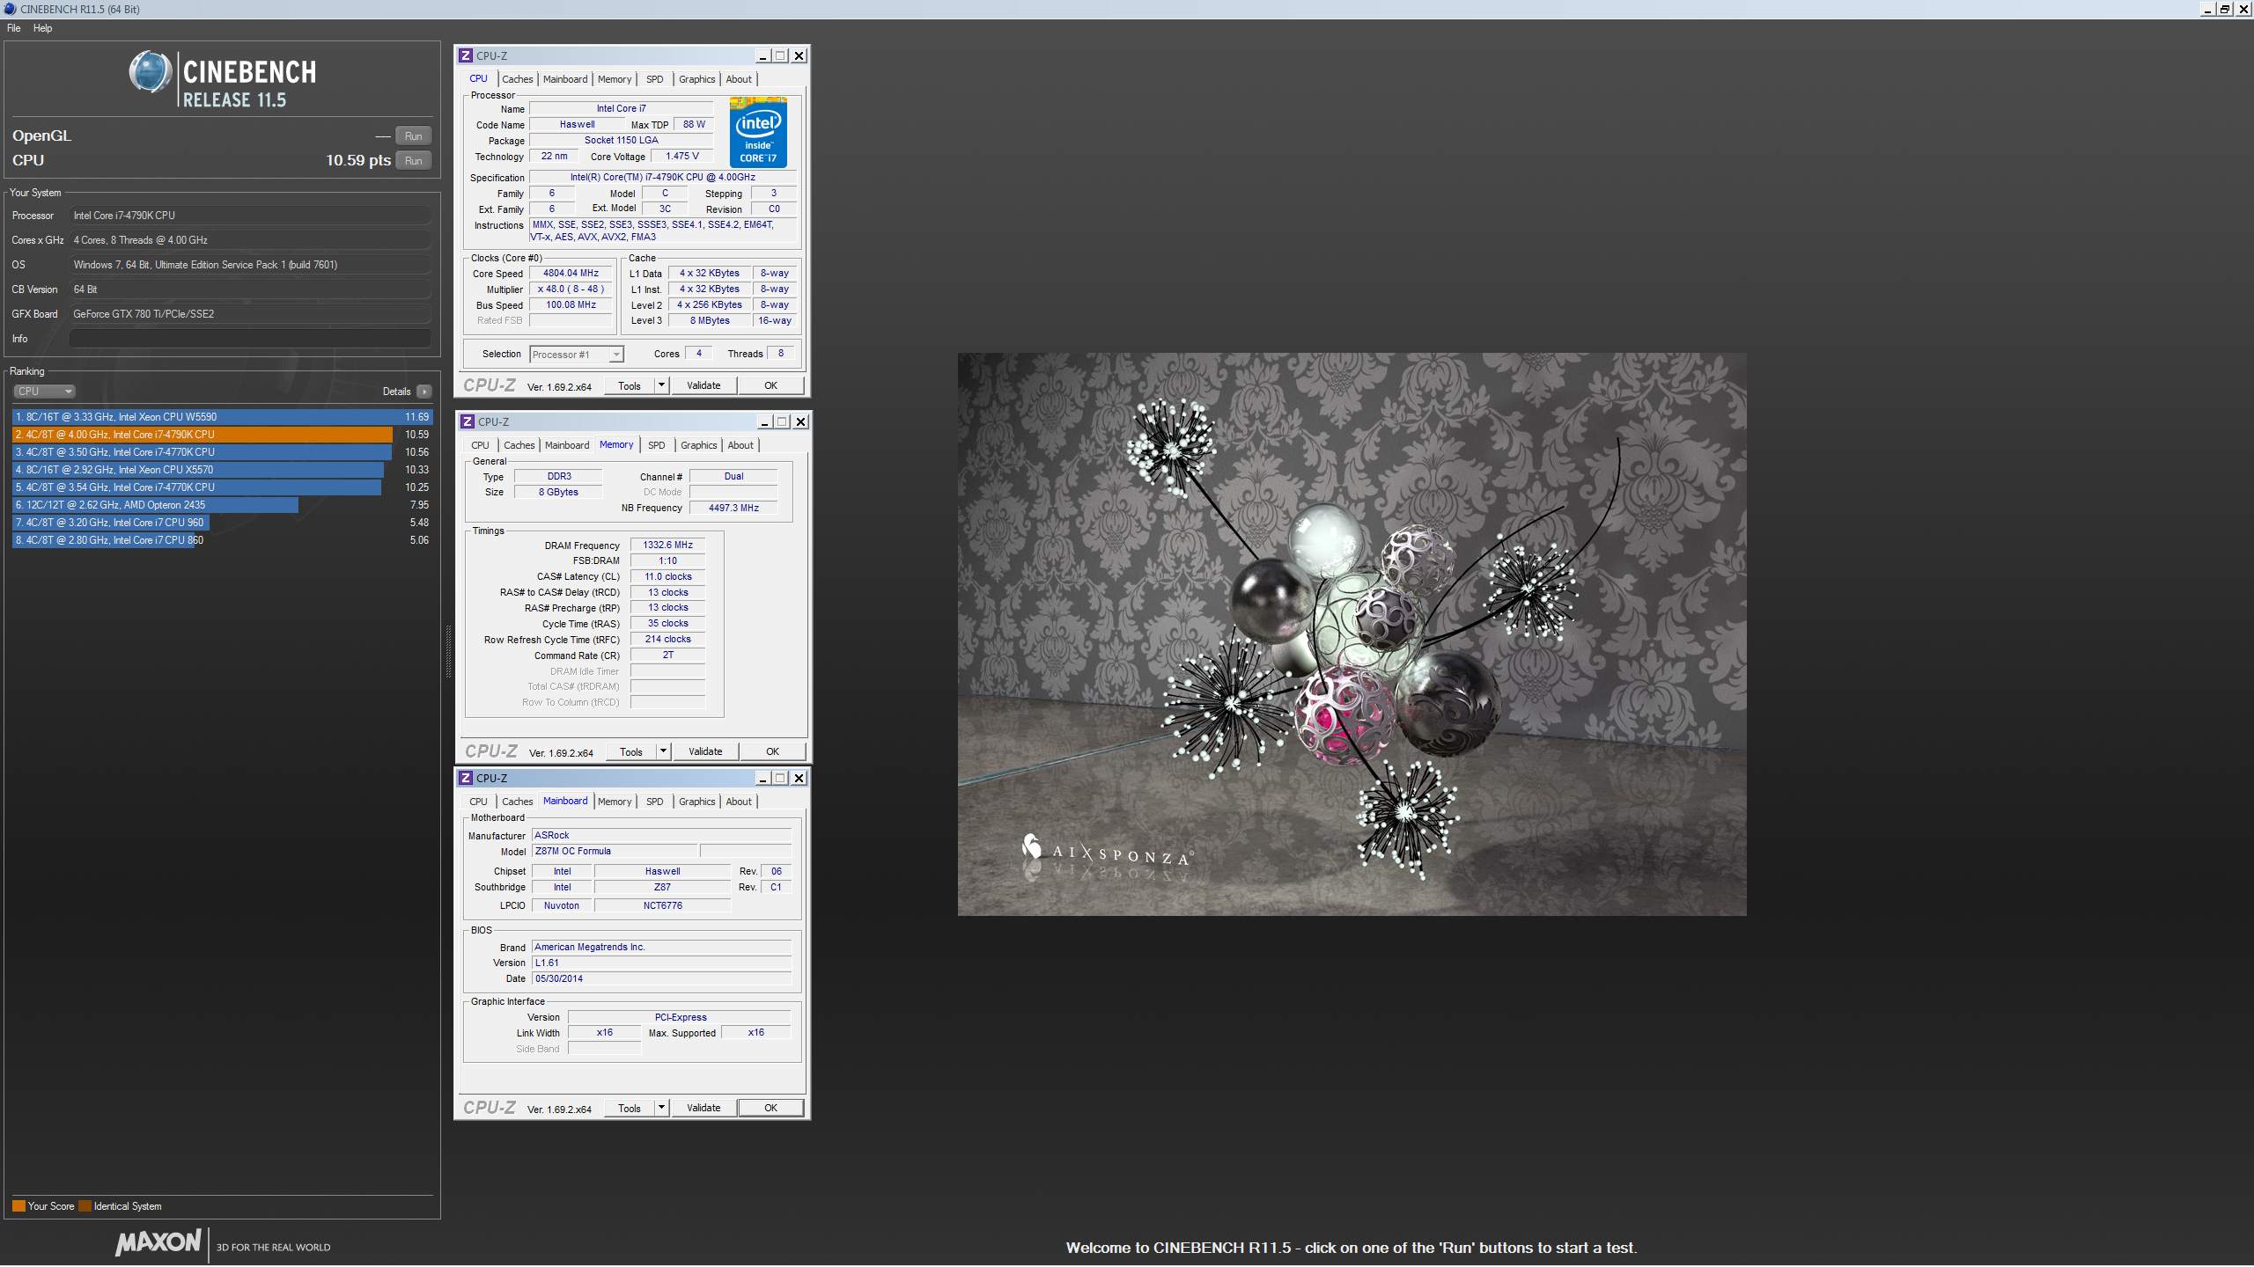Screen dimensions: 2254x1267
Task: Minimize the bottom CPU-Z window
Action: 762,778
